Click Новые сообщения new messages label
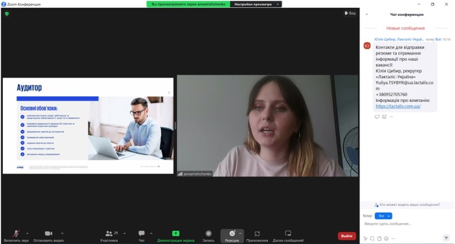Screen dimensions: 455x244 406,28
